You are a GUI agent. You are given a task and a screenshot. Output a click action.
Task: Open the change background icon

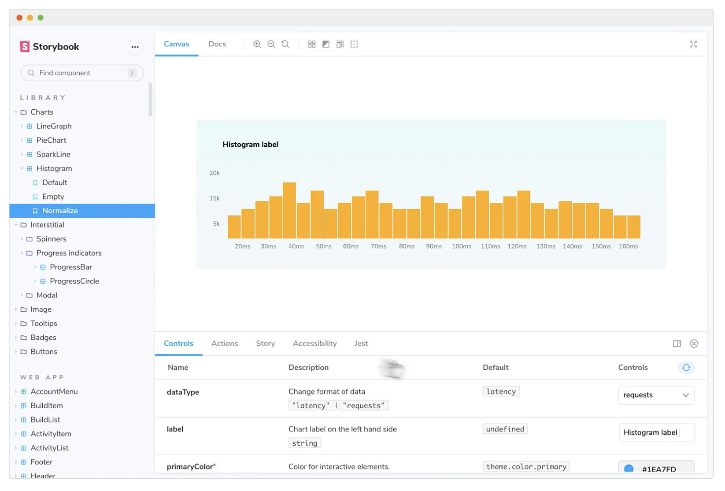click(x=326, y=44)
